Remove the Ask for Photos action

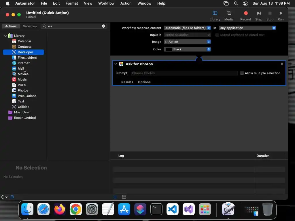pyautogui.click(x=282, y=64)
